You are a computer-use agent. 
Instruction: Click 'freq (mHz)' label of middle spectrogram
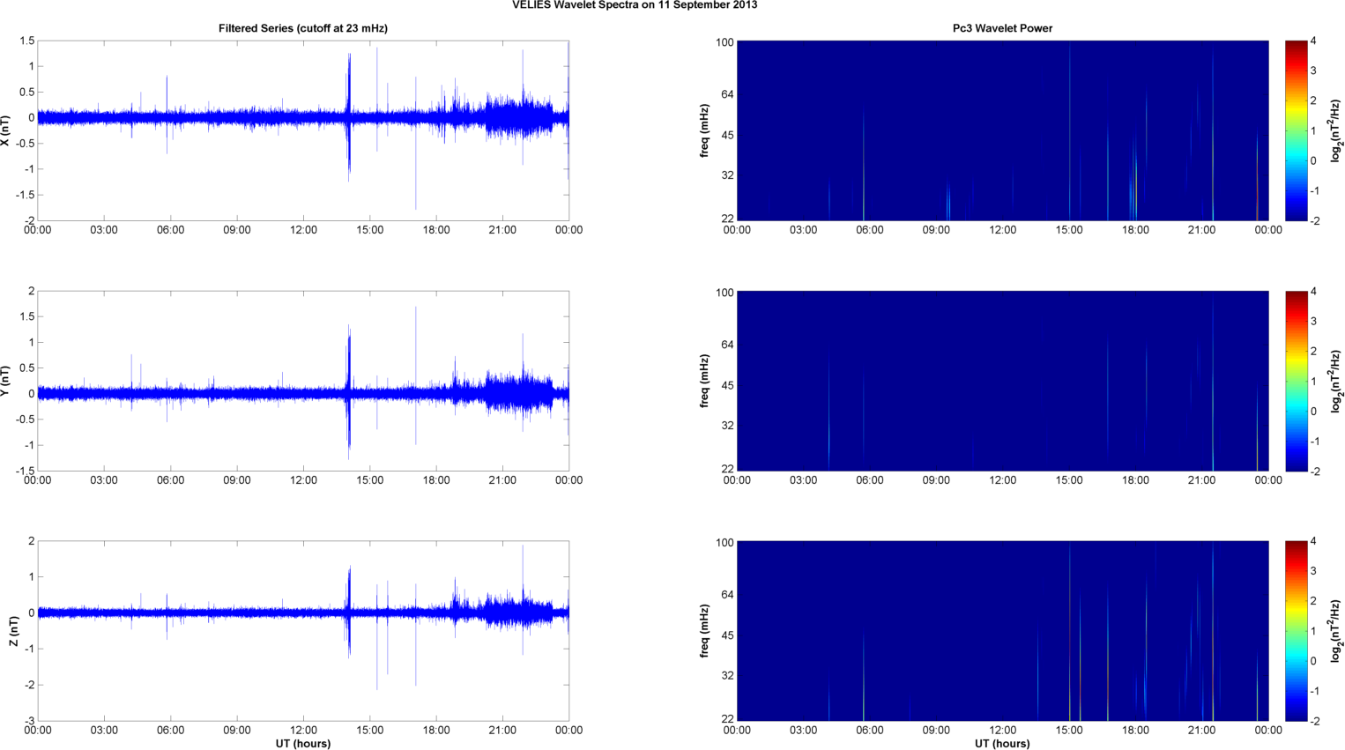point(704,381)
